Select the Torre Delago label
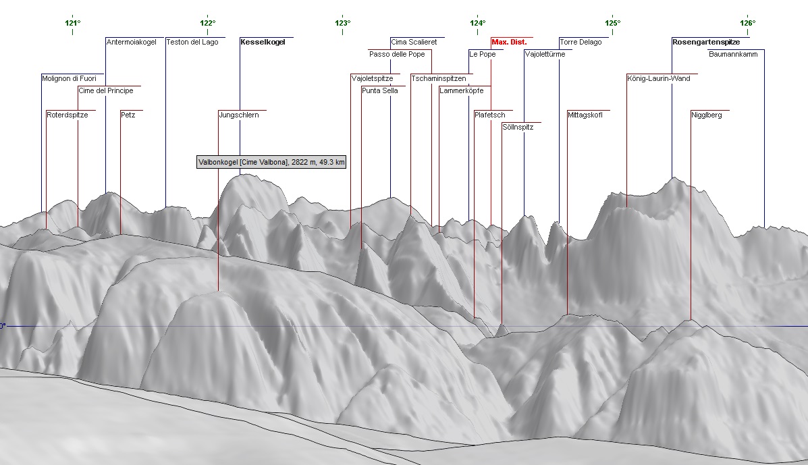 [581, 42]
